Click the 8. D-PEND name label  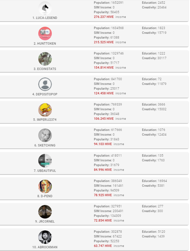tap(45, 196)
